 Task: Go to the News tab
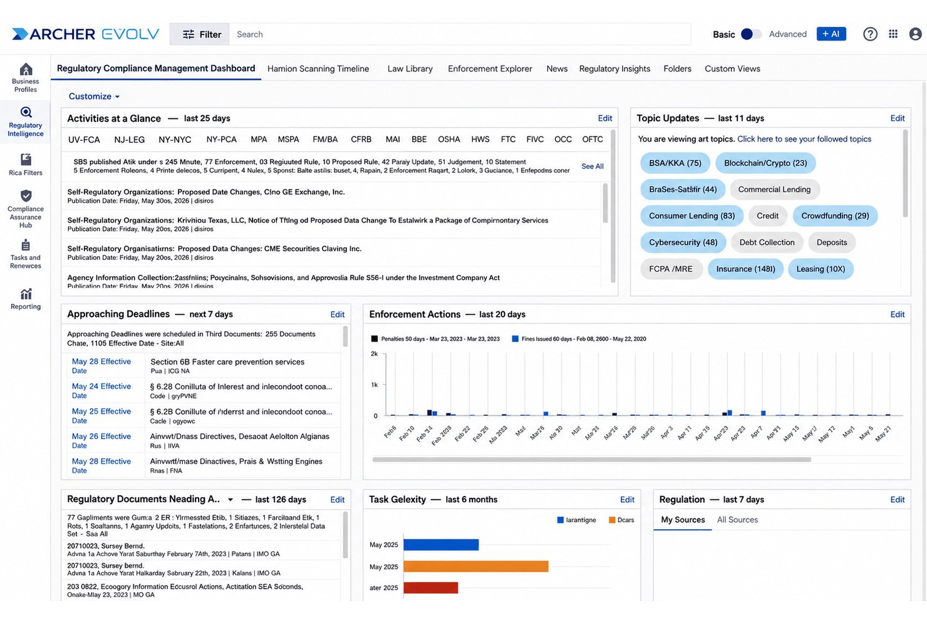point(557,69)
